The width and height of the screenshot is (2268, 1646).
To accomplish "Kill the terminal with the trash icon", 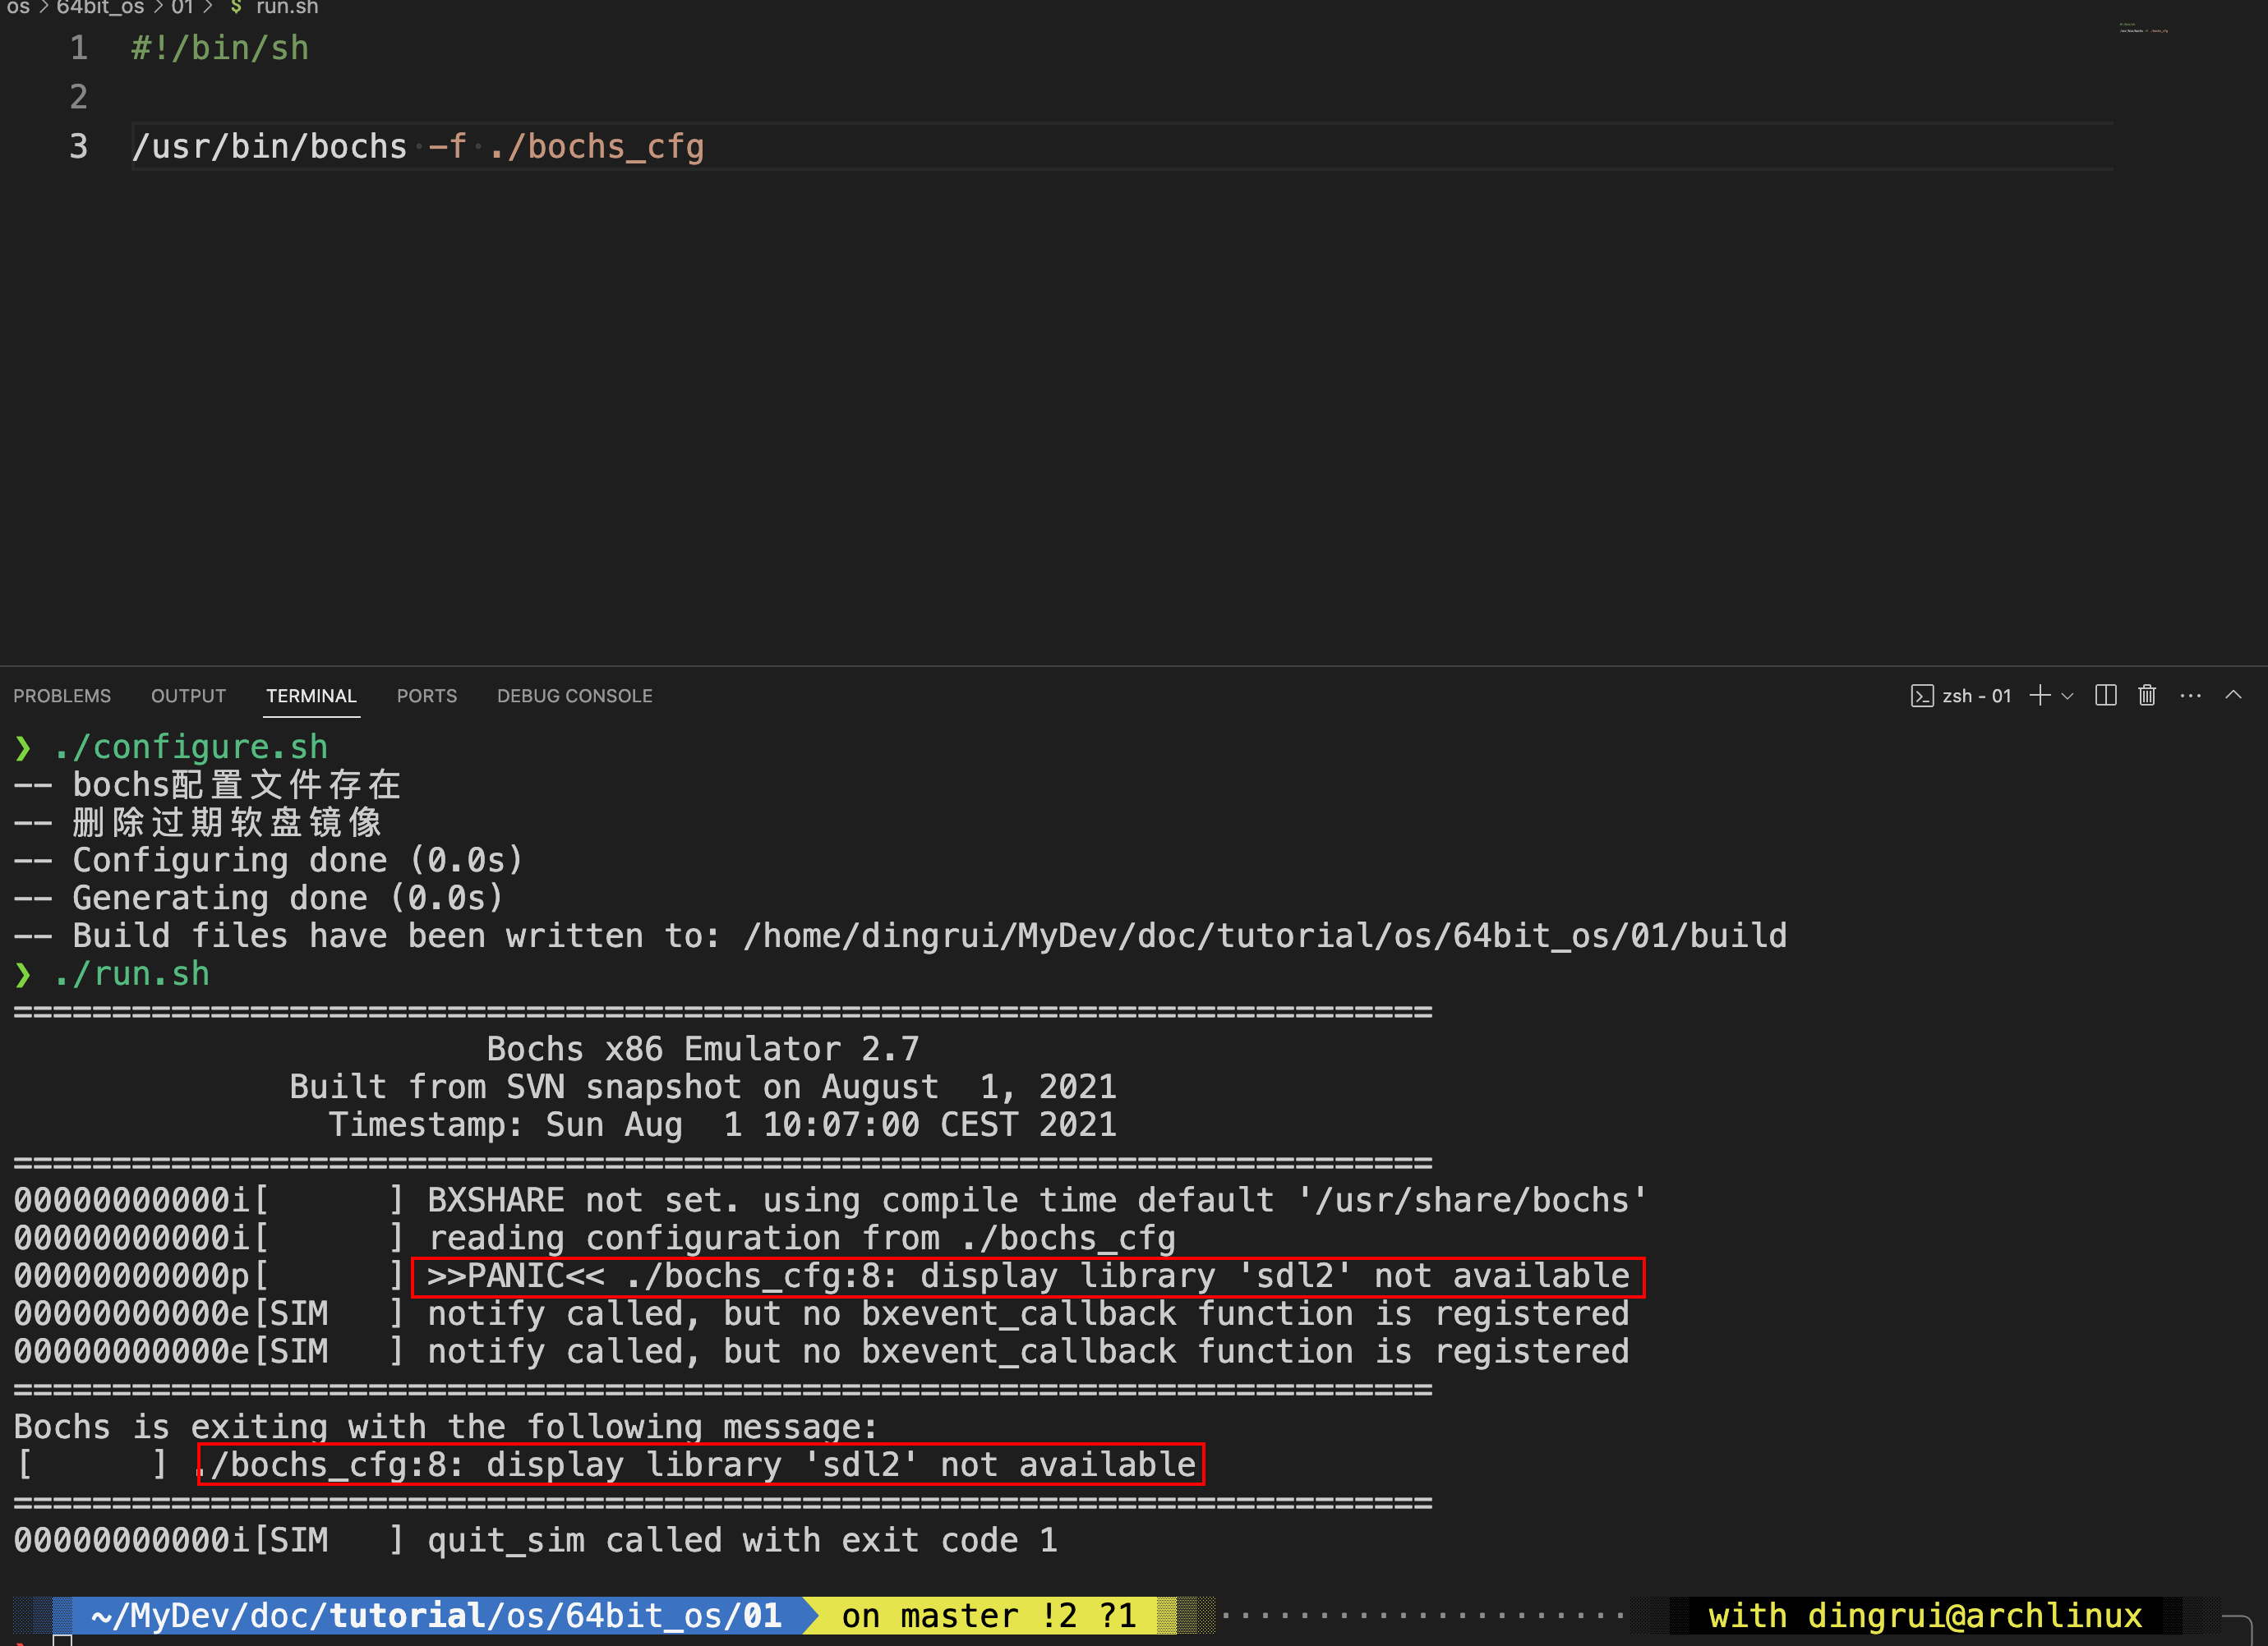I will pyautogui.click(x=2146, y=696).
